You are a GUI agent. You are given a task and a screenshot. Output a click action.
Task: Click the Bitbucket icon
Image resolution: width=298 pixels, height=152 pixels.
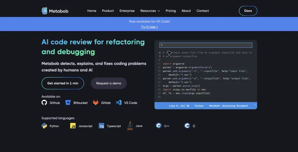click(68, 103)
